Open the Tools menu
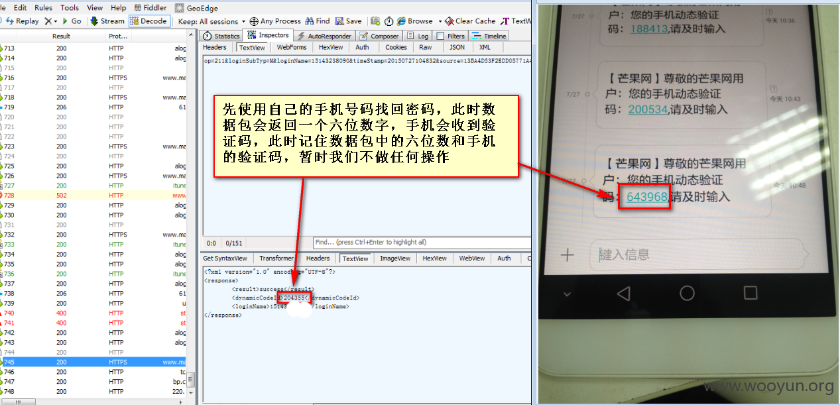This screenshot has height=405, width=840. point(70,8)
